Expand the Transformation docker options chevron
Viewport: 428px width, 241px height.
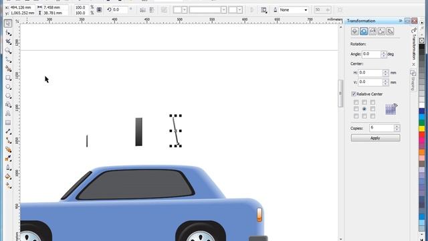pyautogui.click(x=401, y=21)
